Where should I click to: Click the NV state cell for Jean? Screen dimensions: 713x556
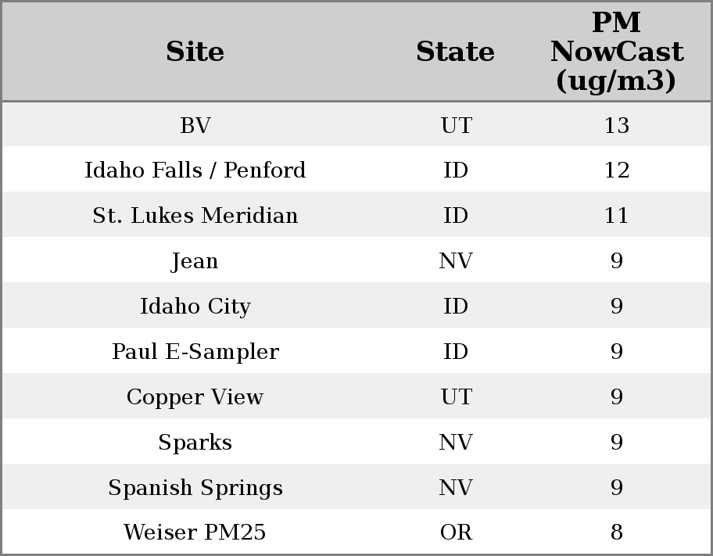click(456, 261)
